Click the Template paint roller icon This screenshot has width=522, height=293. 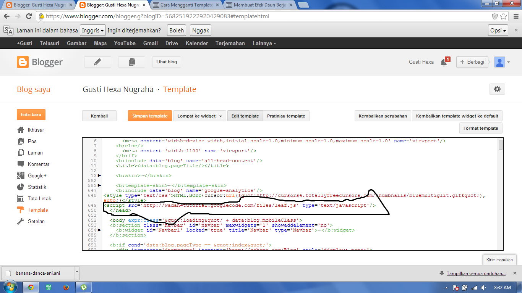tap(21, 210)
